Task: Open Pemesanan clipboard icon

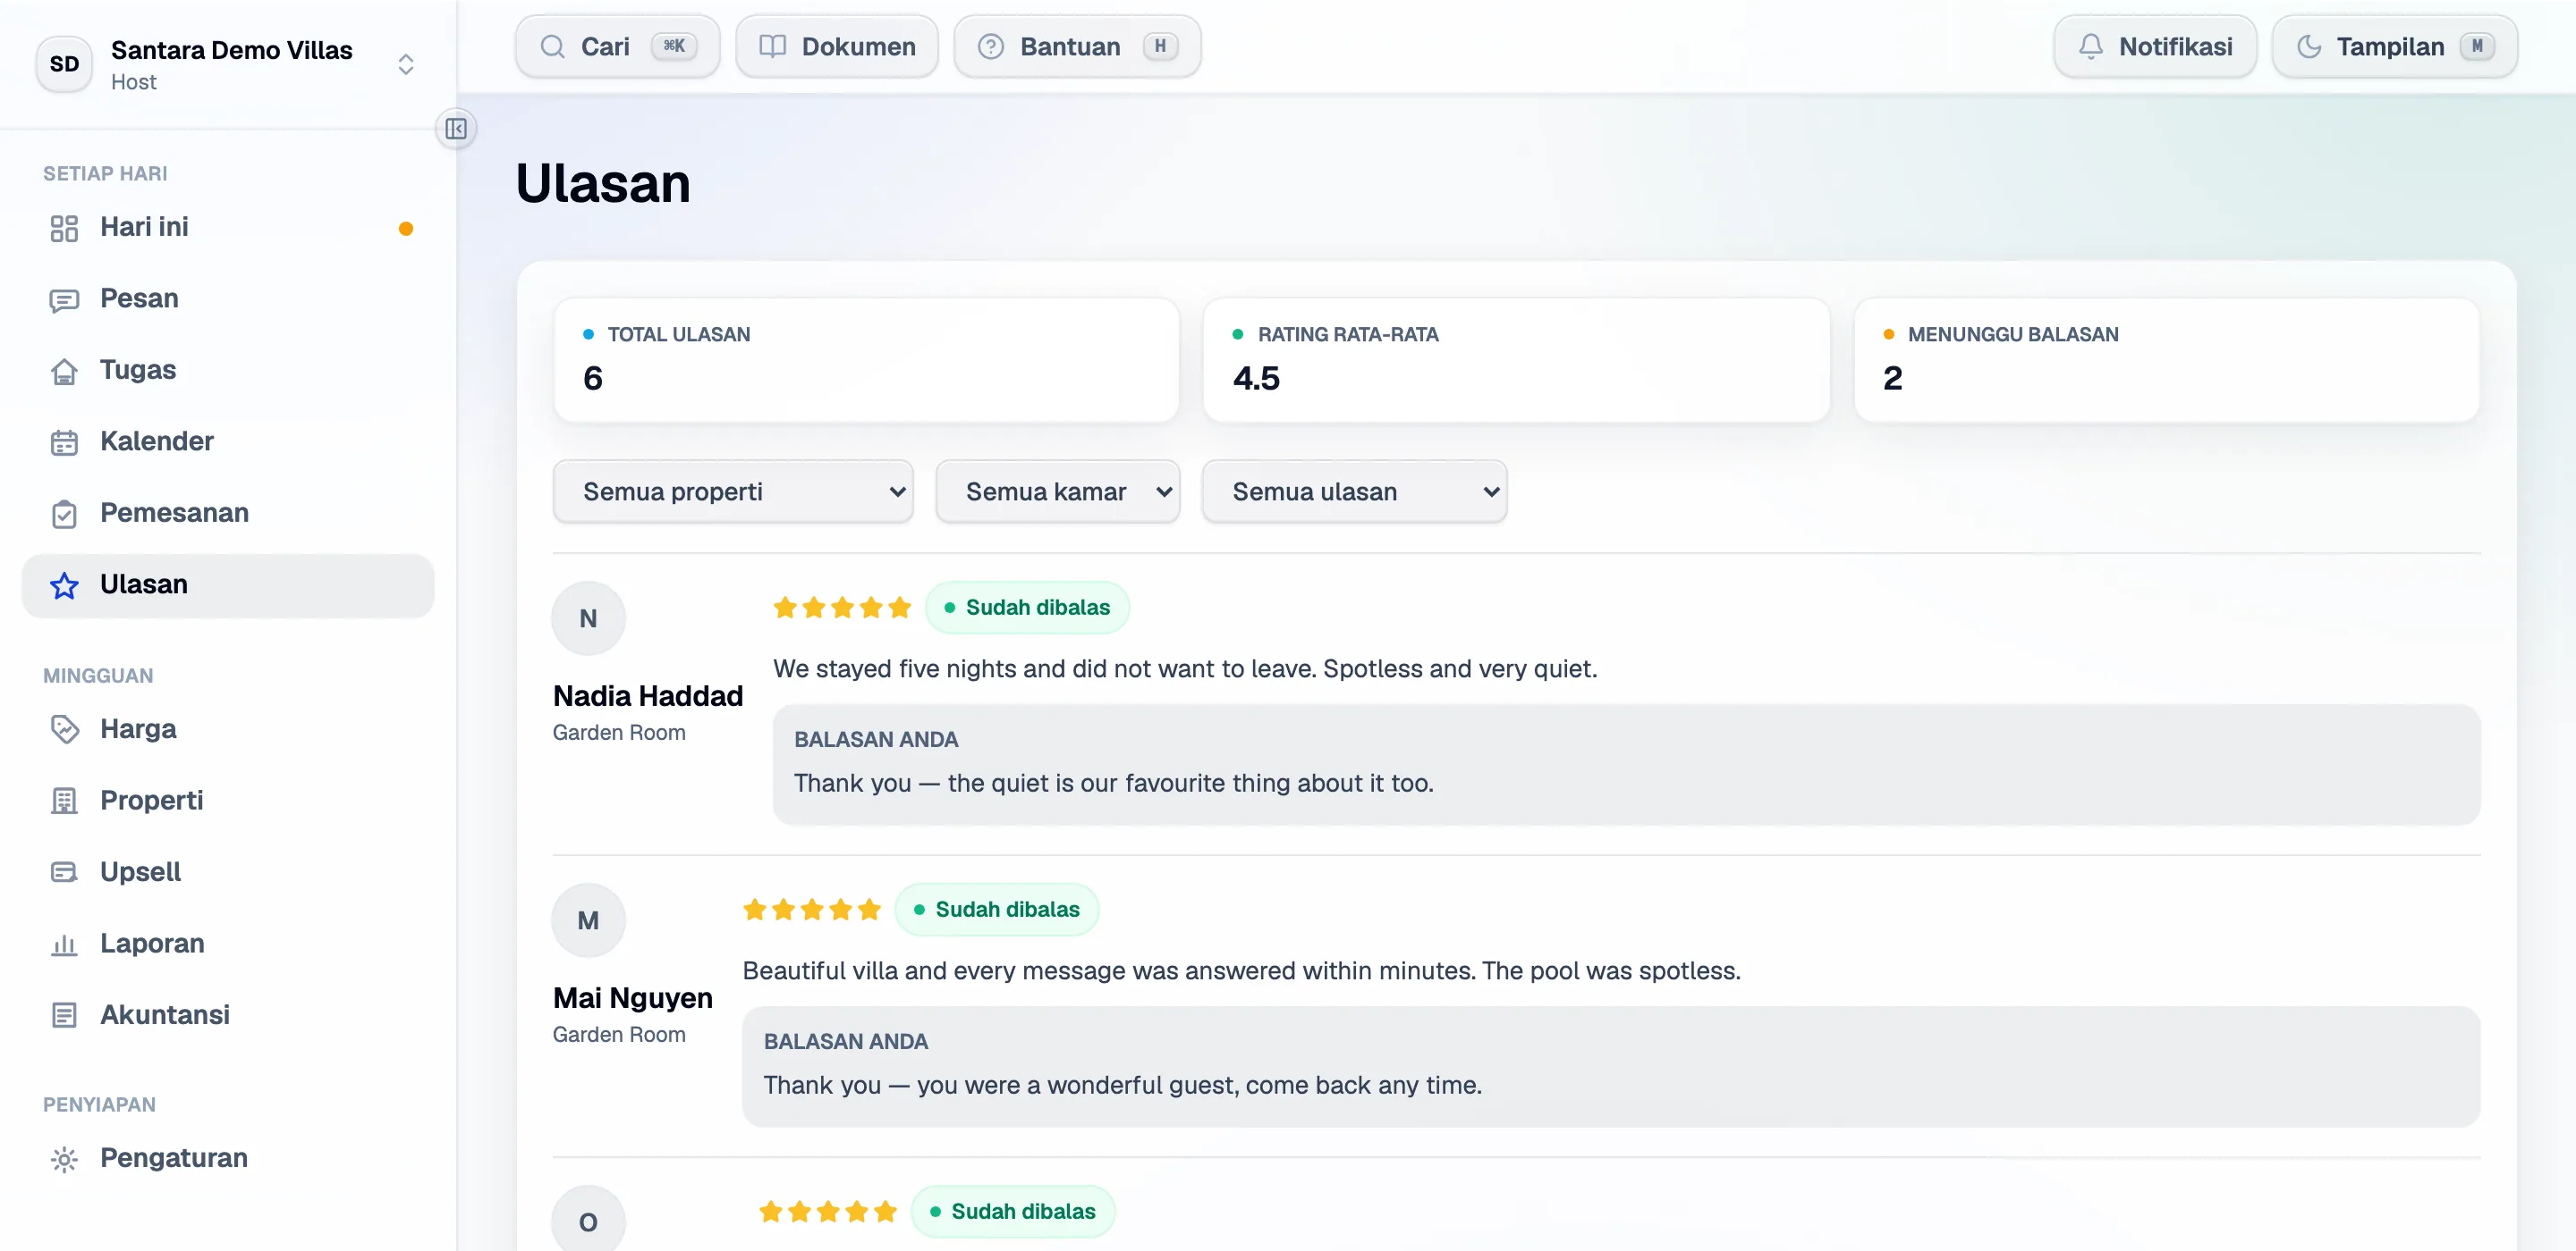Action: point(64,514)
